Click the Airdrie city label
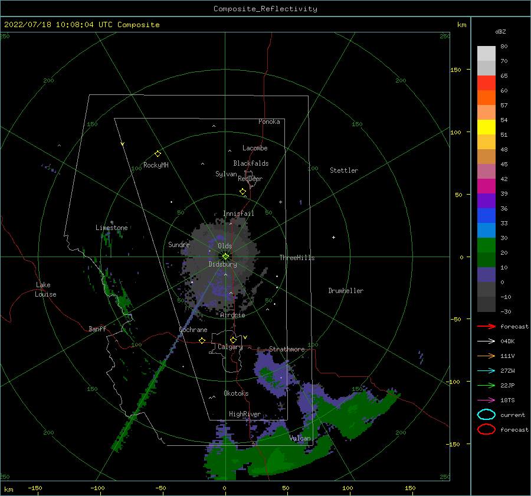Screen dimensions: 531x496 tap(232, 315)
